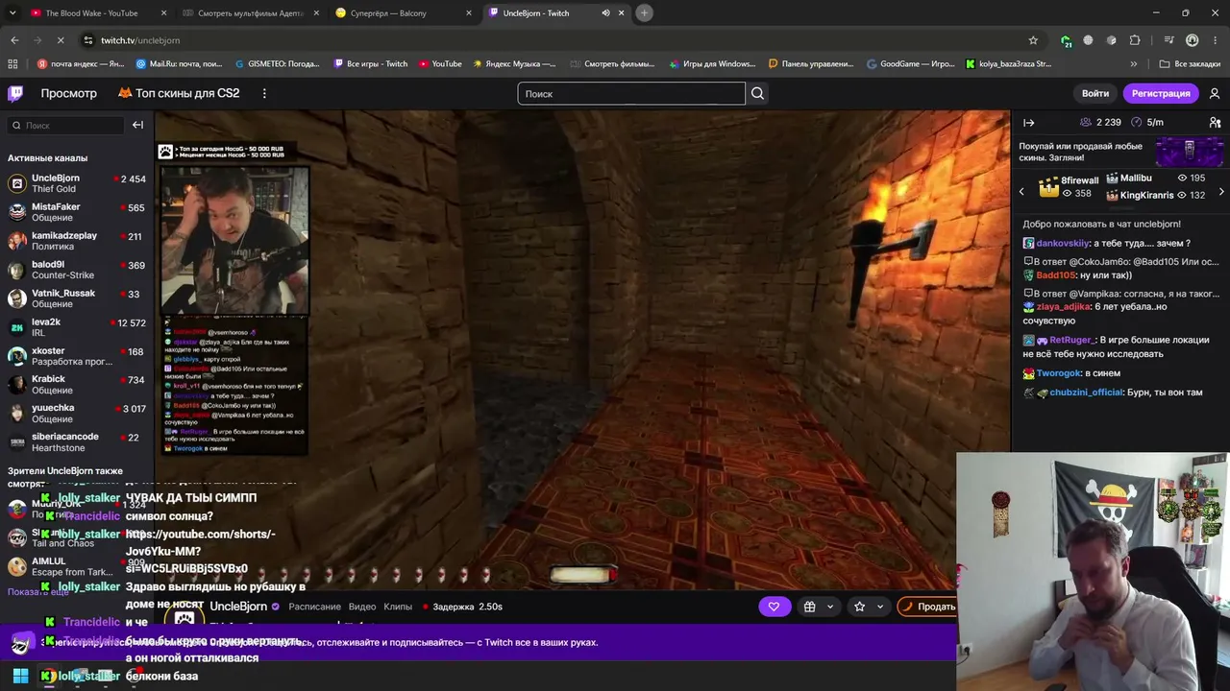Click the Регистрация sign-up button
This screenshot has width=1230, height=691.
point(1161,93)
